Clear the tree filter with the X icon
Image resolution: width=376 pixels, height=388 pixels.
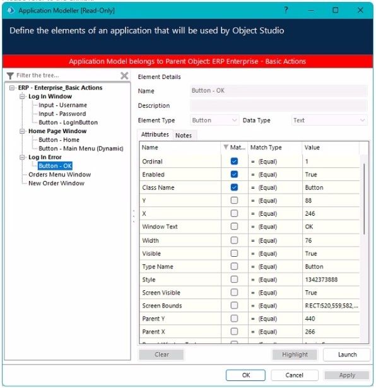point(124,76)
